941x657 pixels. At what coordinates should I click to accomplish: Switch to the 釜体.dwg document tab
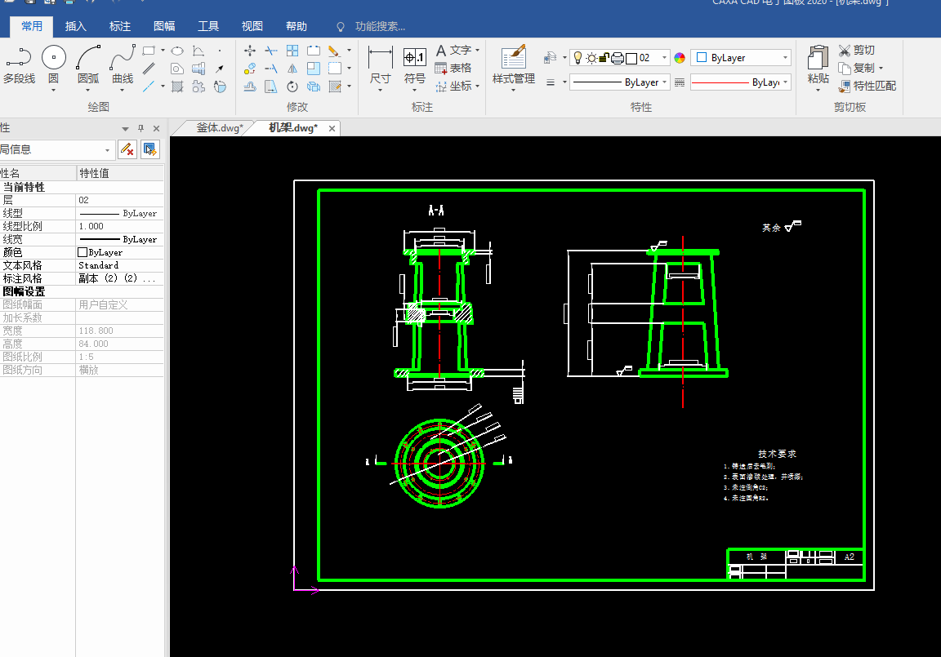(x=218, y=128)
